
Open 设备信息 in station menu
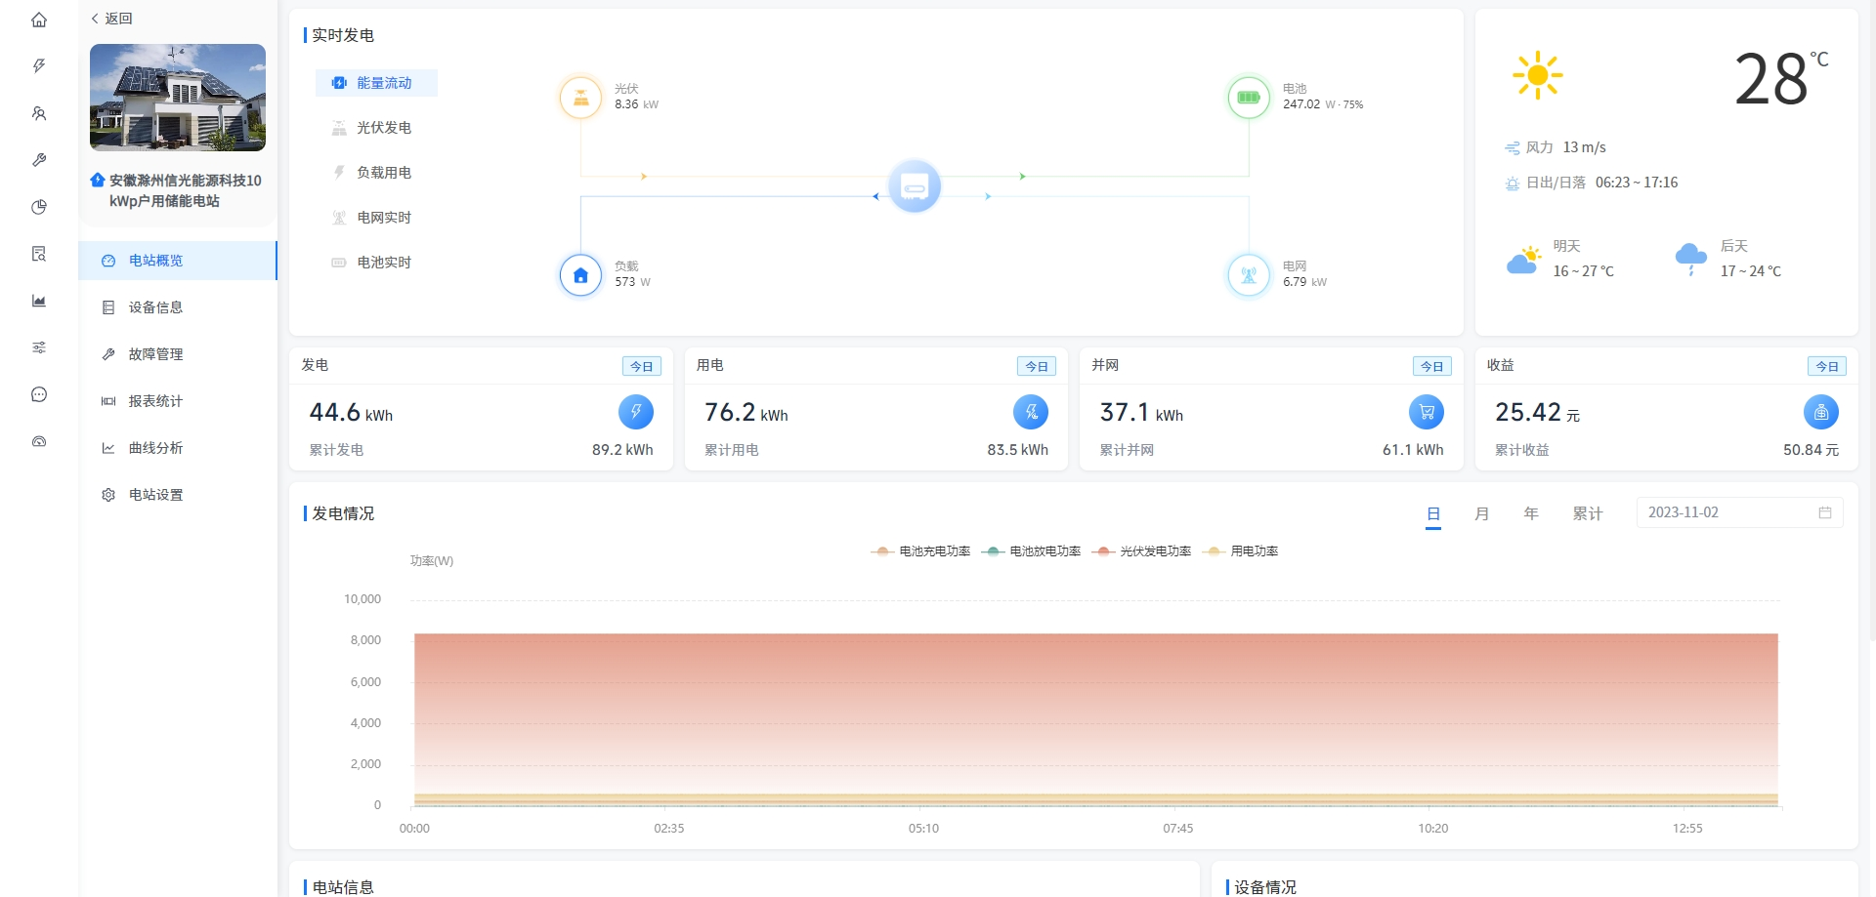pos(155,307)
